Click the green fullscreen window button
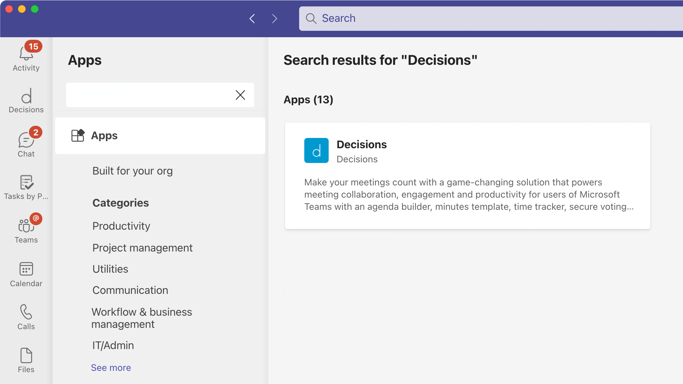Image resolution: width=683 pixels, height=384 pixels. tap(35, 9)
